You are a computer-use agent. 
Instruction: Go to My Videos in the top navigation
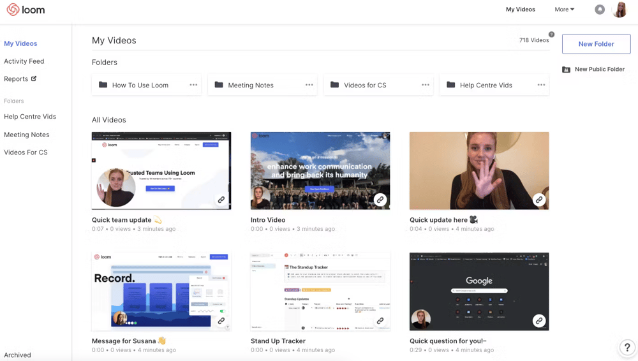[521, 10]
